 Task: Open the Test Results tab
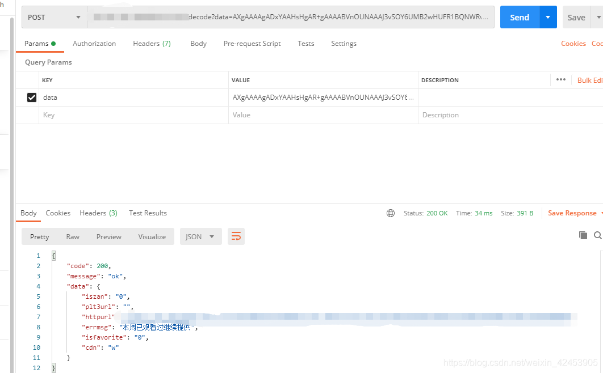(148, 213)
